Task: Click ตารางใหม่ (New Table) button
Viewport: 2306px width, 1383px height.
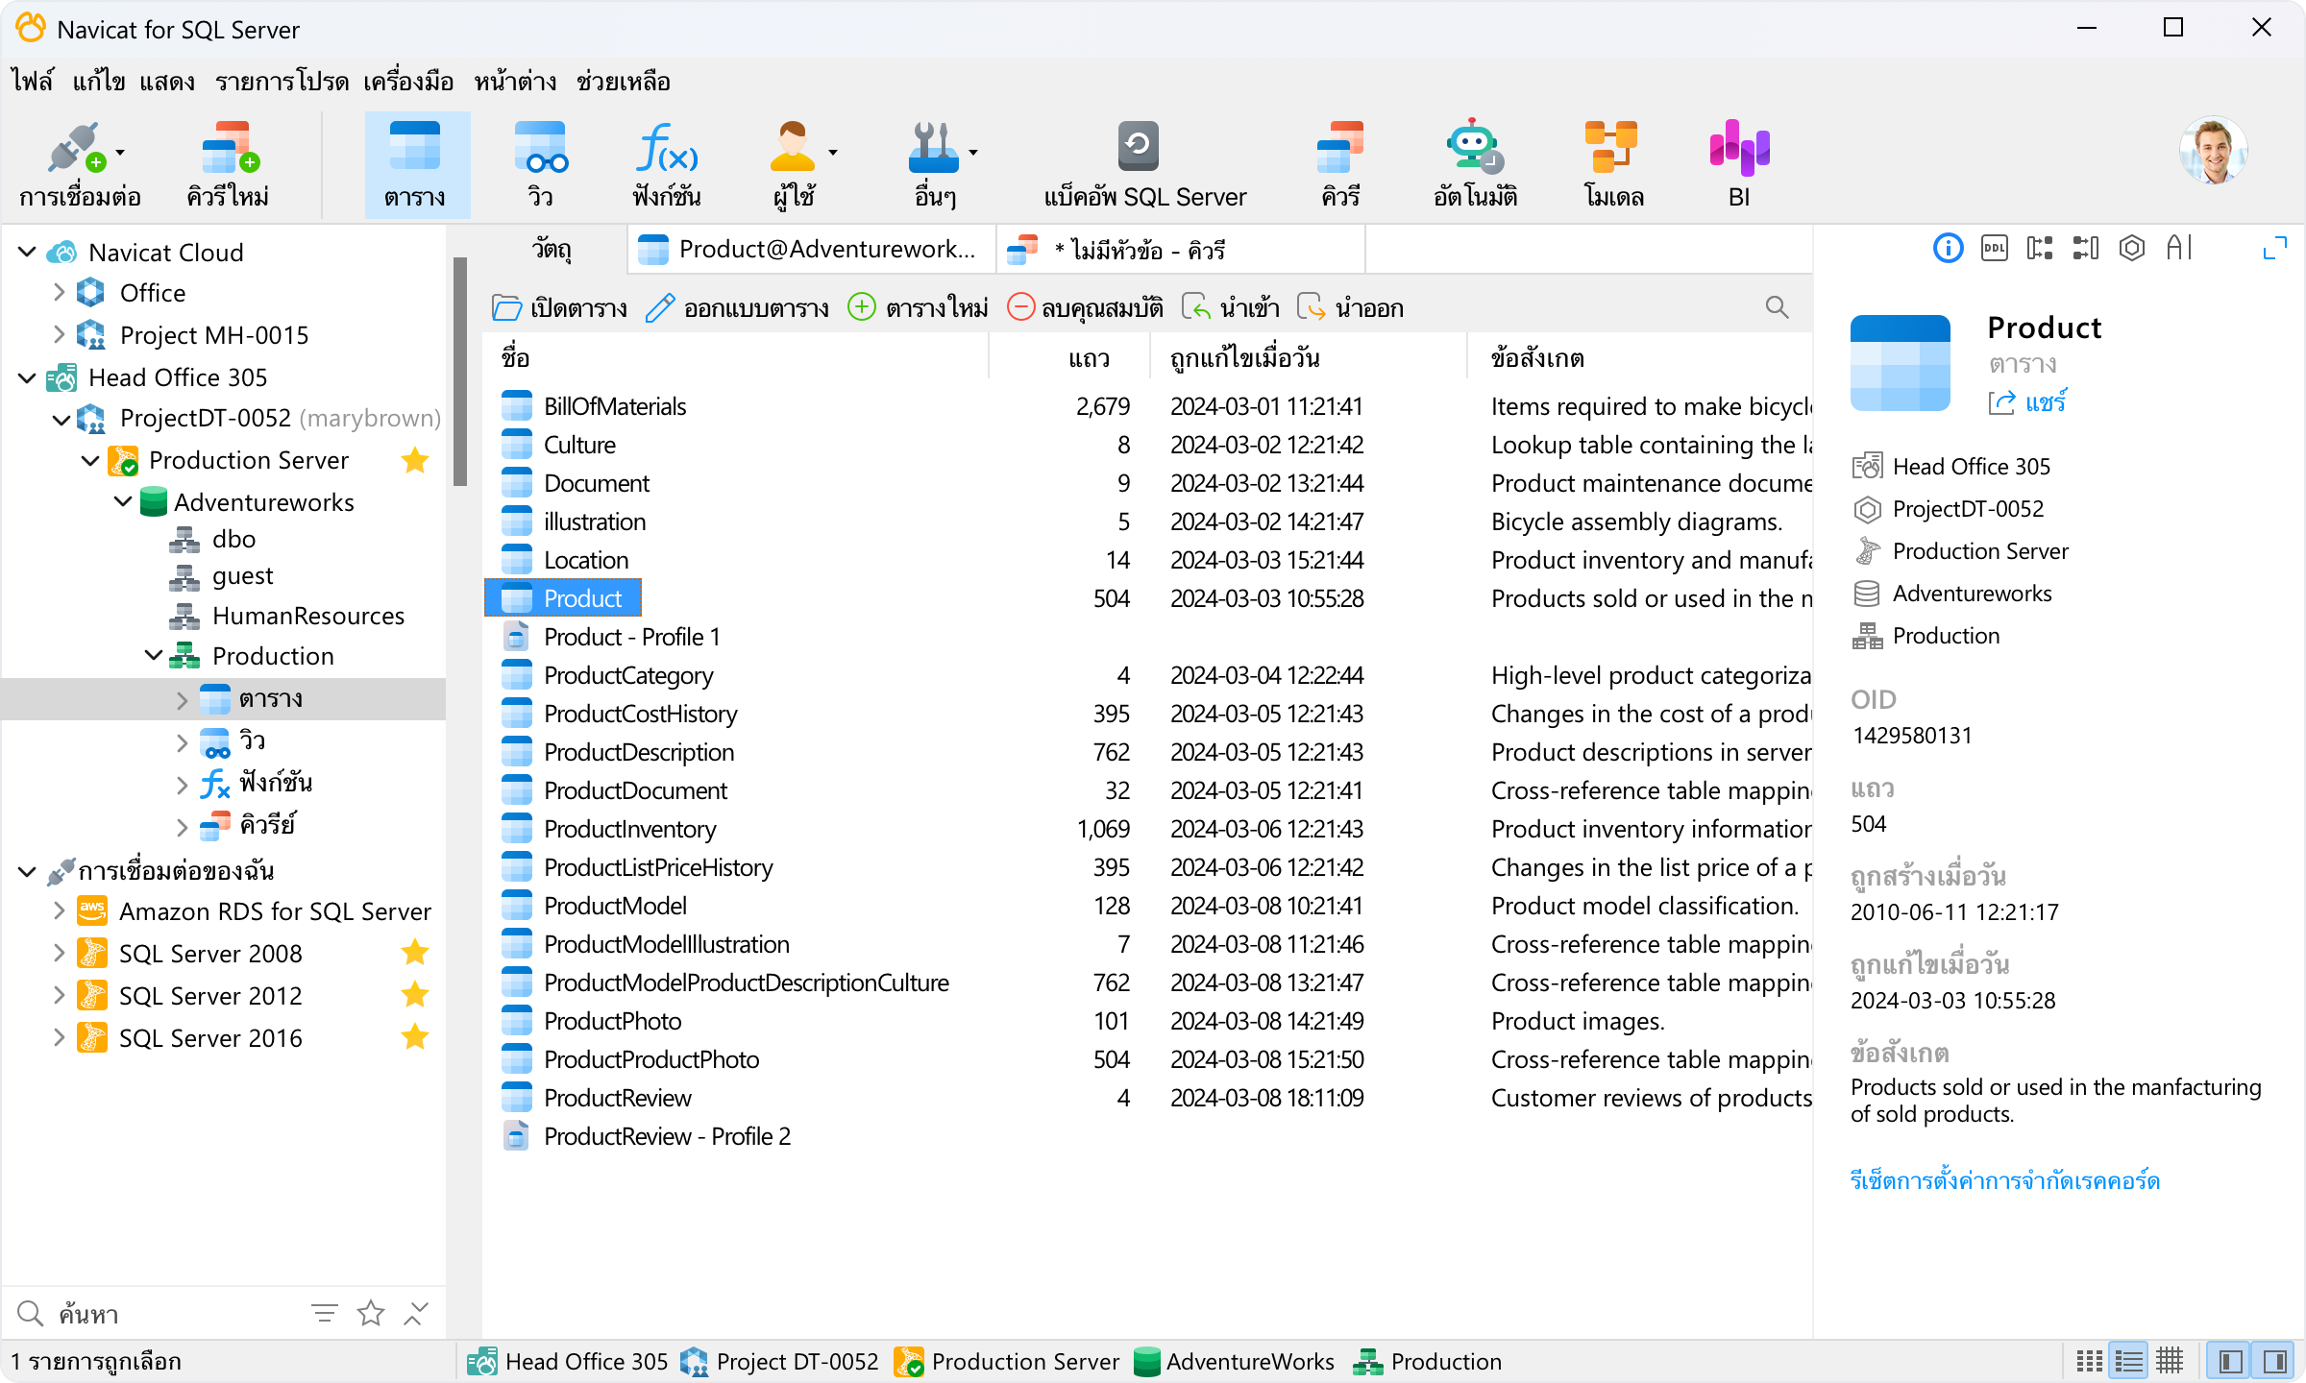Action: [919, 307]
